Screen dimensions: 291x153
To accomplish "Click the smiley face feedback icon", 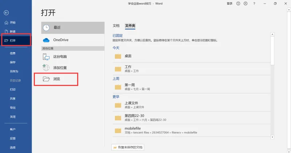I will click(238, 4).
